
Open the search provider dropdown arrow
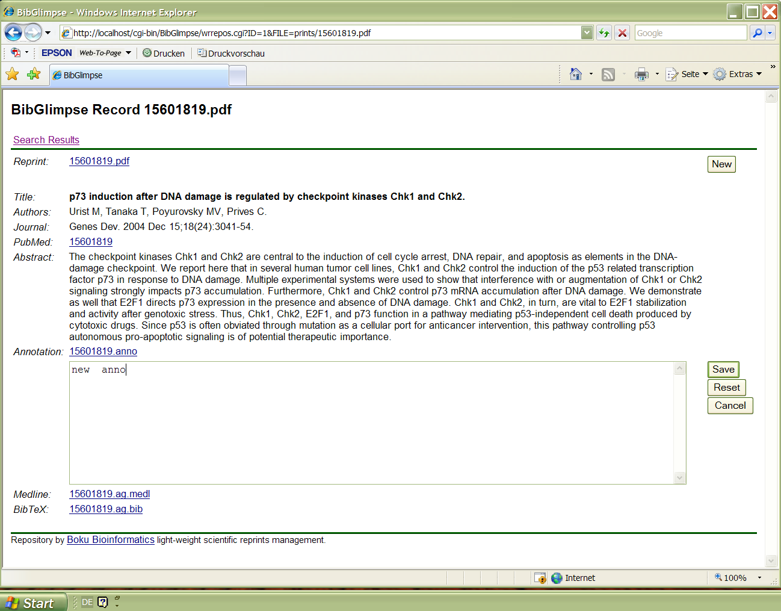click(x=770, y=33)
